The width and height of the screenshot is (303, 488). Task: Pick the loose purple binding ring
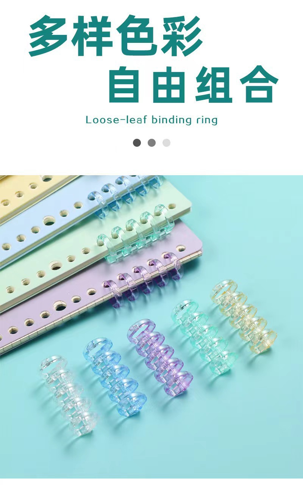(160, 349)
